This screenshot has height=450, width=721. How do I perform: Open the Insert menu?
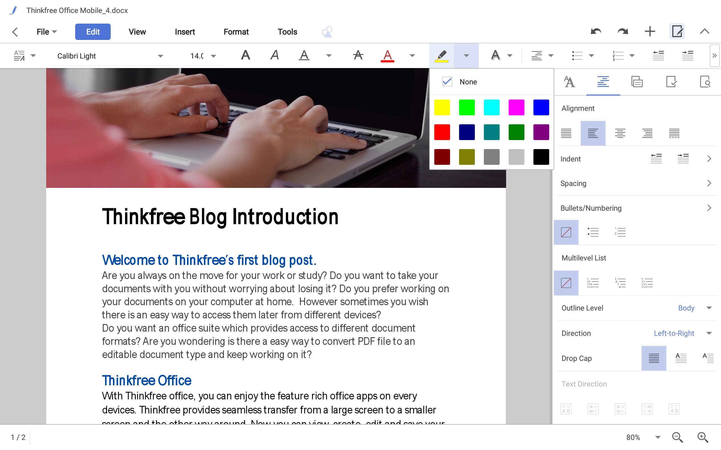pos(185,32)
